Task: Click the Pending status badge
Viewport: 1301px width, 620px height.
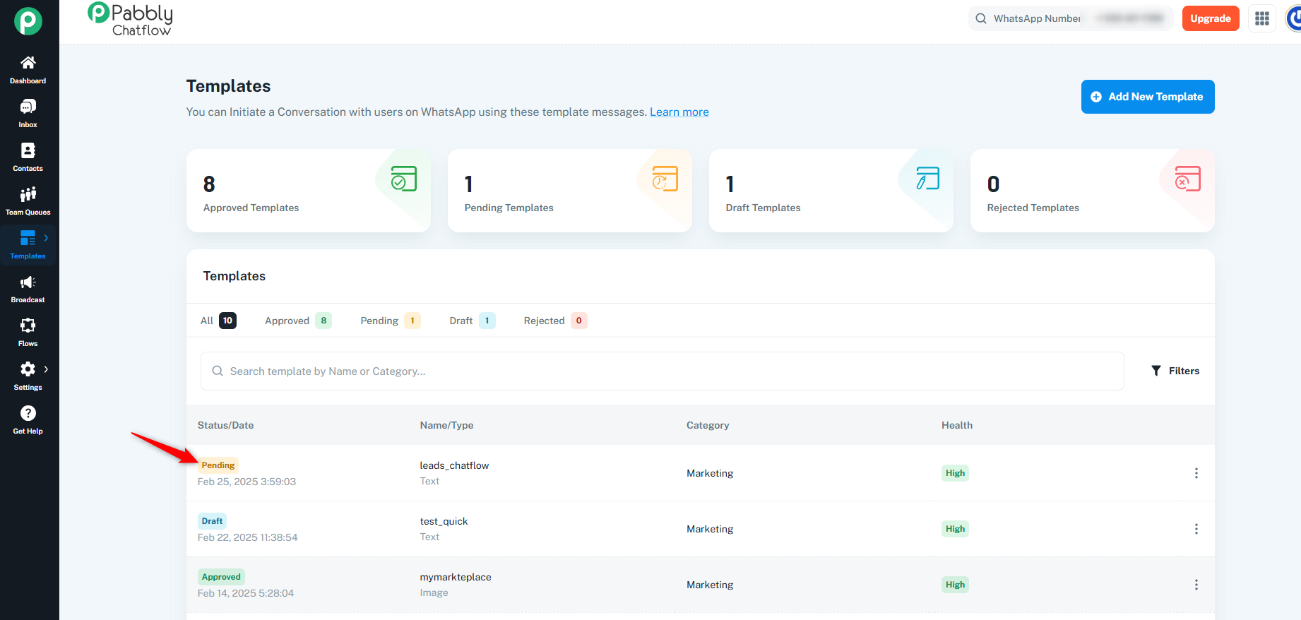Action: [218, 465]
